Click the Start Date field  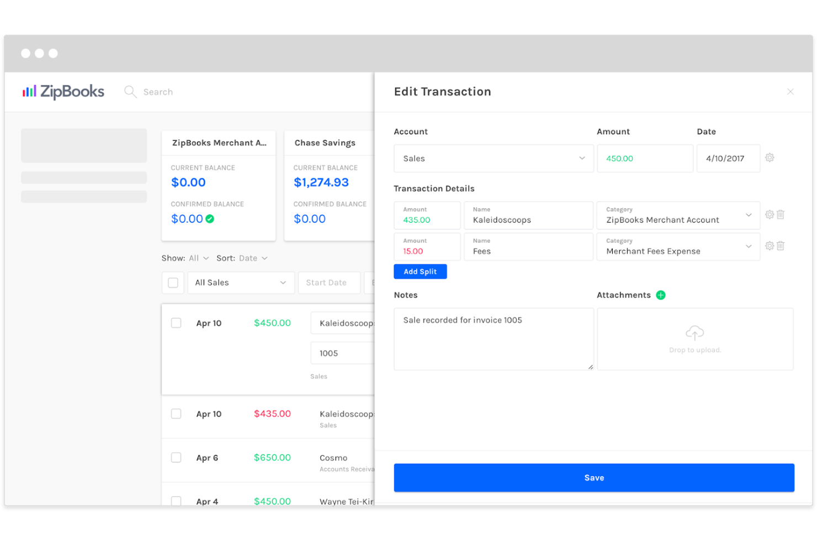coord(329,282)
